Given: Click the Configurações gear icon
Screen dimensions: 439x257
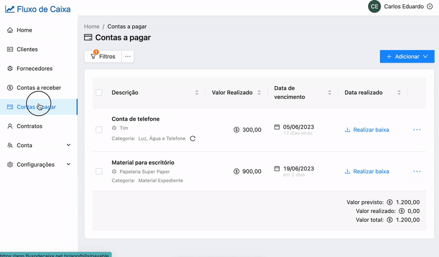Looking at the screenshot, I should click(10, 164).
